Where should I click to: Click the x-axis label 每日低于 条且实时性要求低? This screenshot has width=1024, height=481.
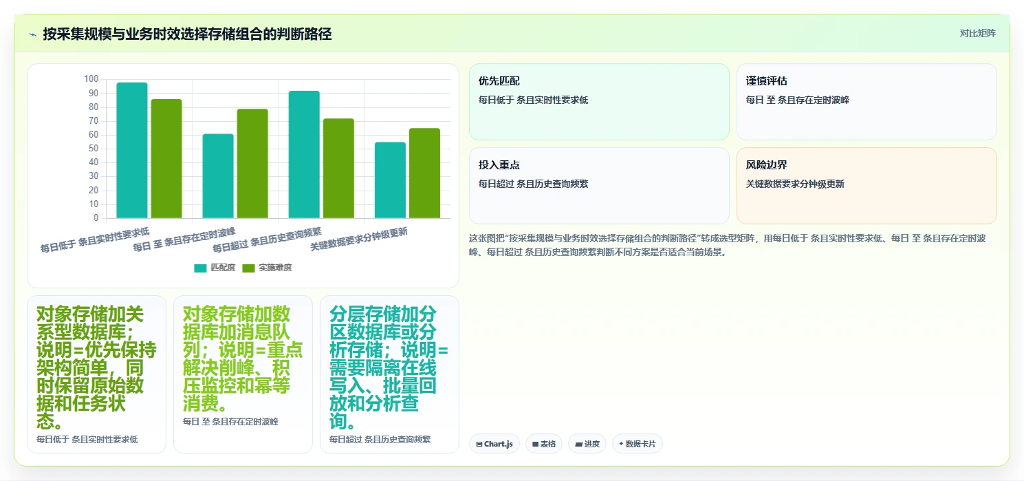coord(95,239)
